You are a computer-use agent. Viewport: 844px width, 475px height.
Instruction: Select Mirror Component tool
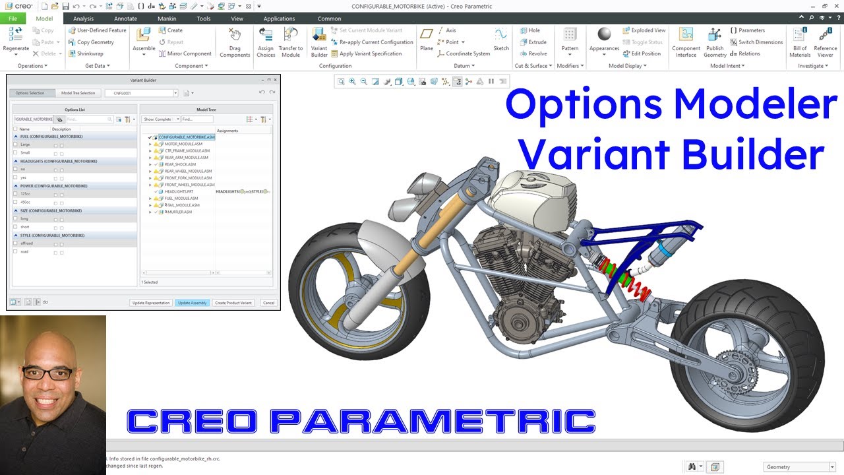185,54
